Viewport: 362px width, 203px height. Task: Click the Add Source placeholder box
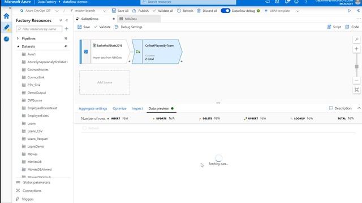coord(105,82)
